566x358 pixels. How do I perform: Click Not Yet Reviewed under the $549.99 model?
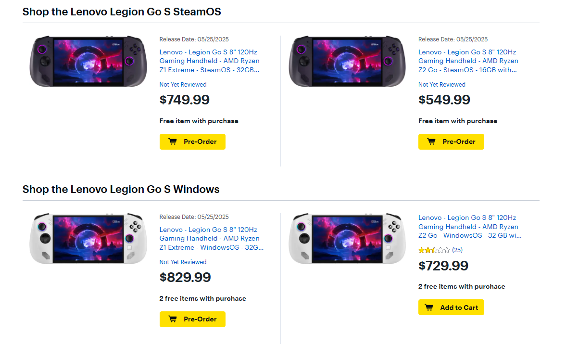(x=441, y=84)
